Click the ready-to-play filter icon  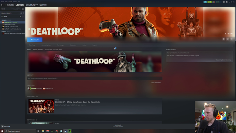pos(24,13)
